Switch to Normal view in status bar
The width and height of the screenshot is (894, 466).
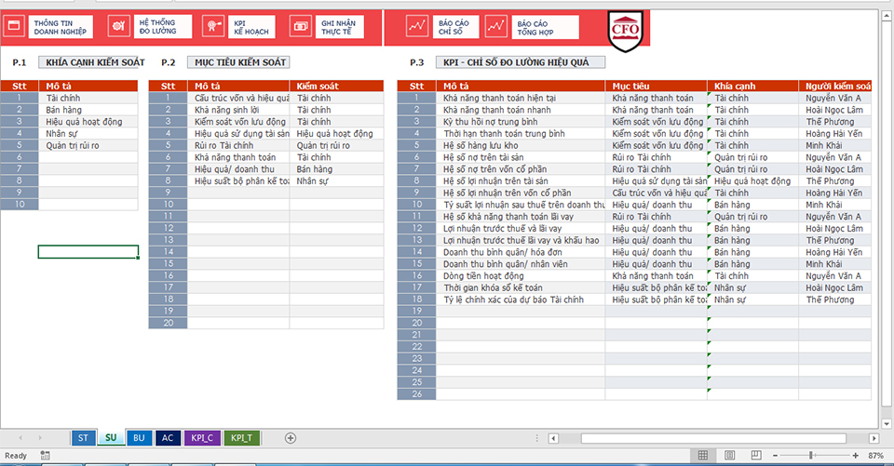(704, 456)
